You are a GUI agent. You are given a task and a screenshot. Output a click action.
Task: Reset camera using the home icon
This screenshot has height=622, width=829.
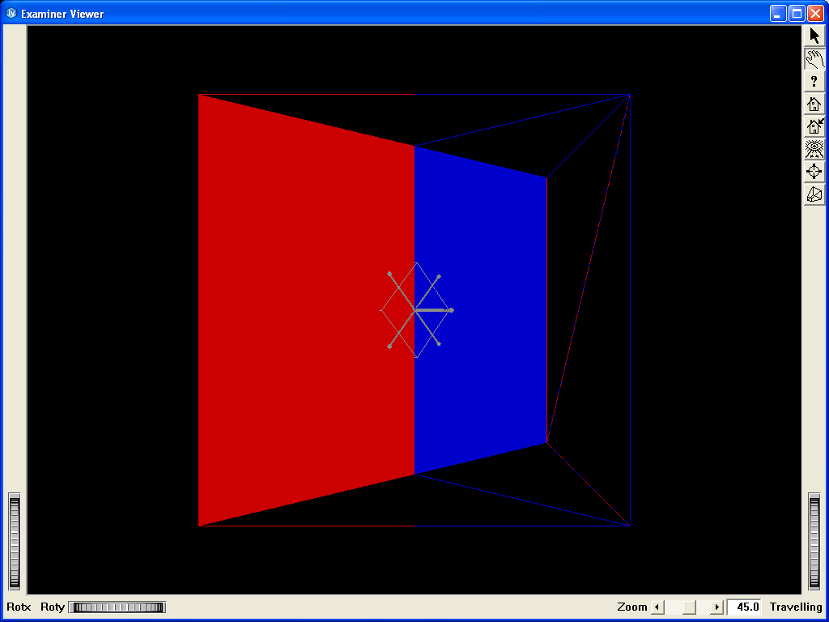(814, 104)
